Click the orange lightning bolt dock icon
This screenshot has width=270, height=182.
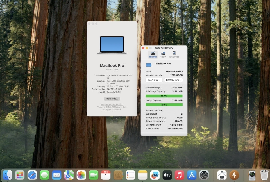point(234,175)
